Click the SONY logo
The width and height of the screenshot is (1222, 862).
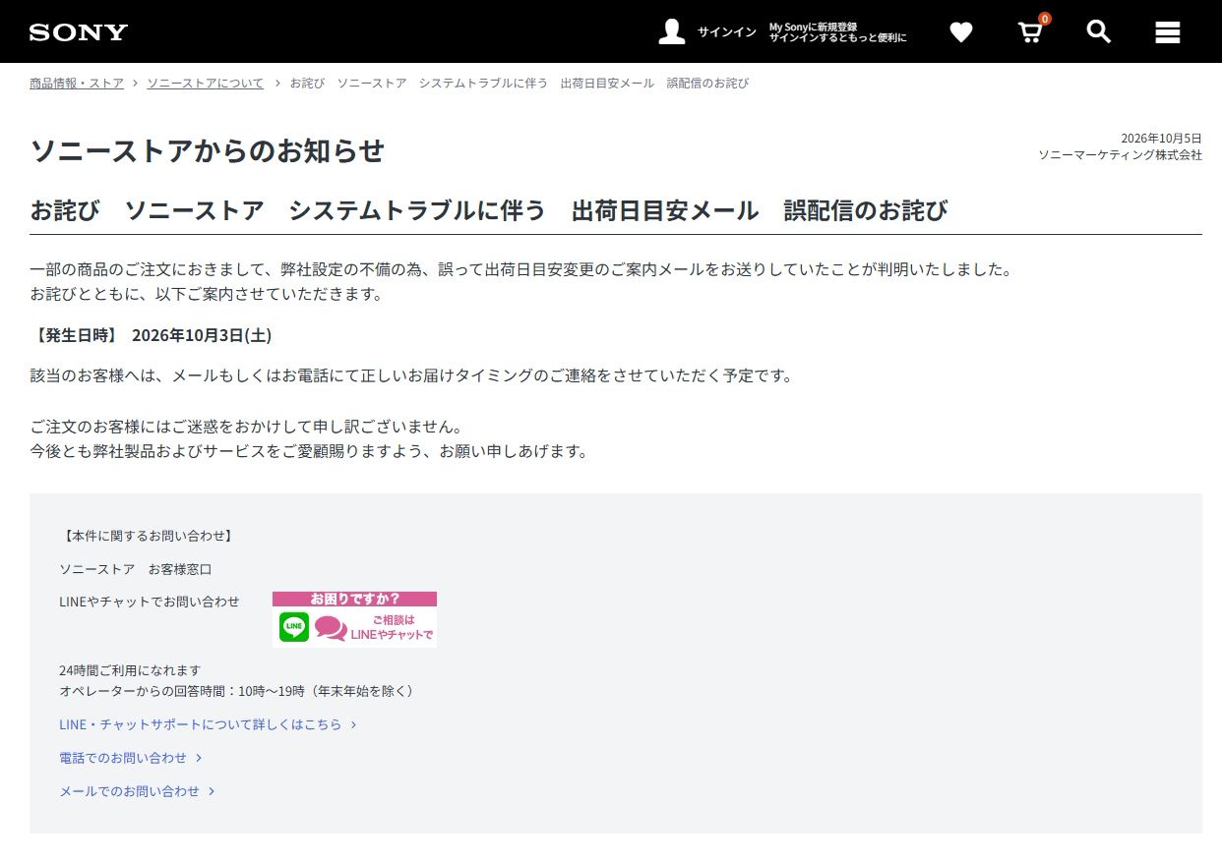(79, 32)
